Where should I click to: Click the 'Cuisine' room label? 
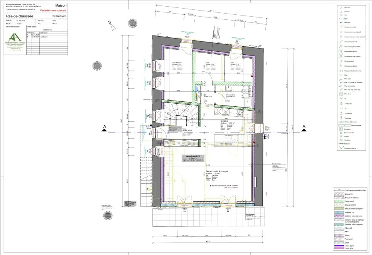pyautogui.click(x=224, y=121)
